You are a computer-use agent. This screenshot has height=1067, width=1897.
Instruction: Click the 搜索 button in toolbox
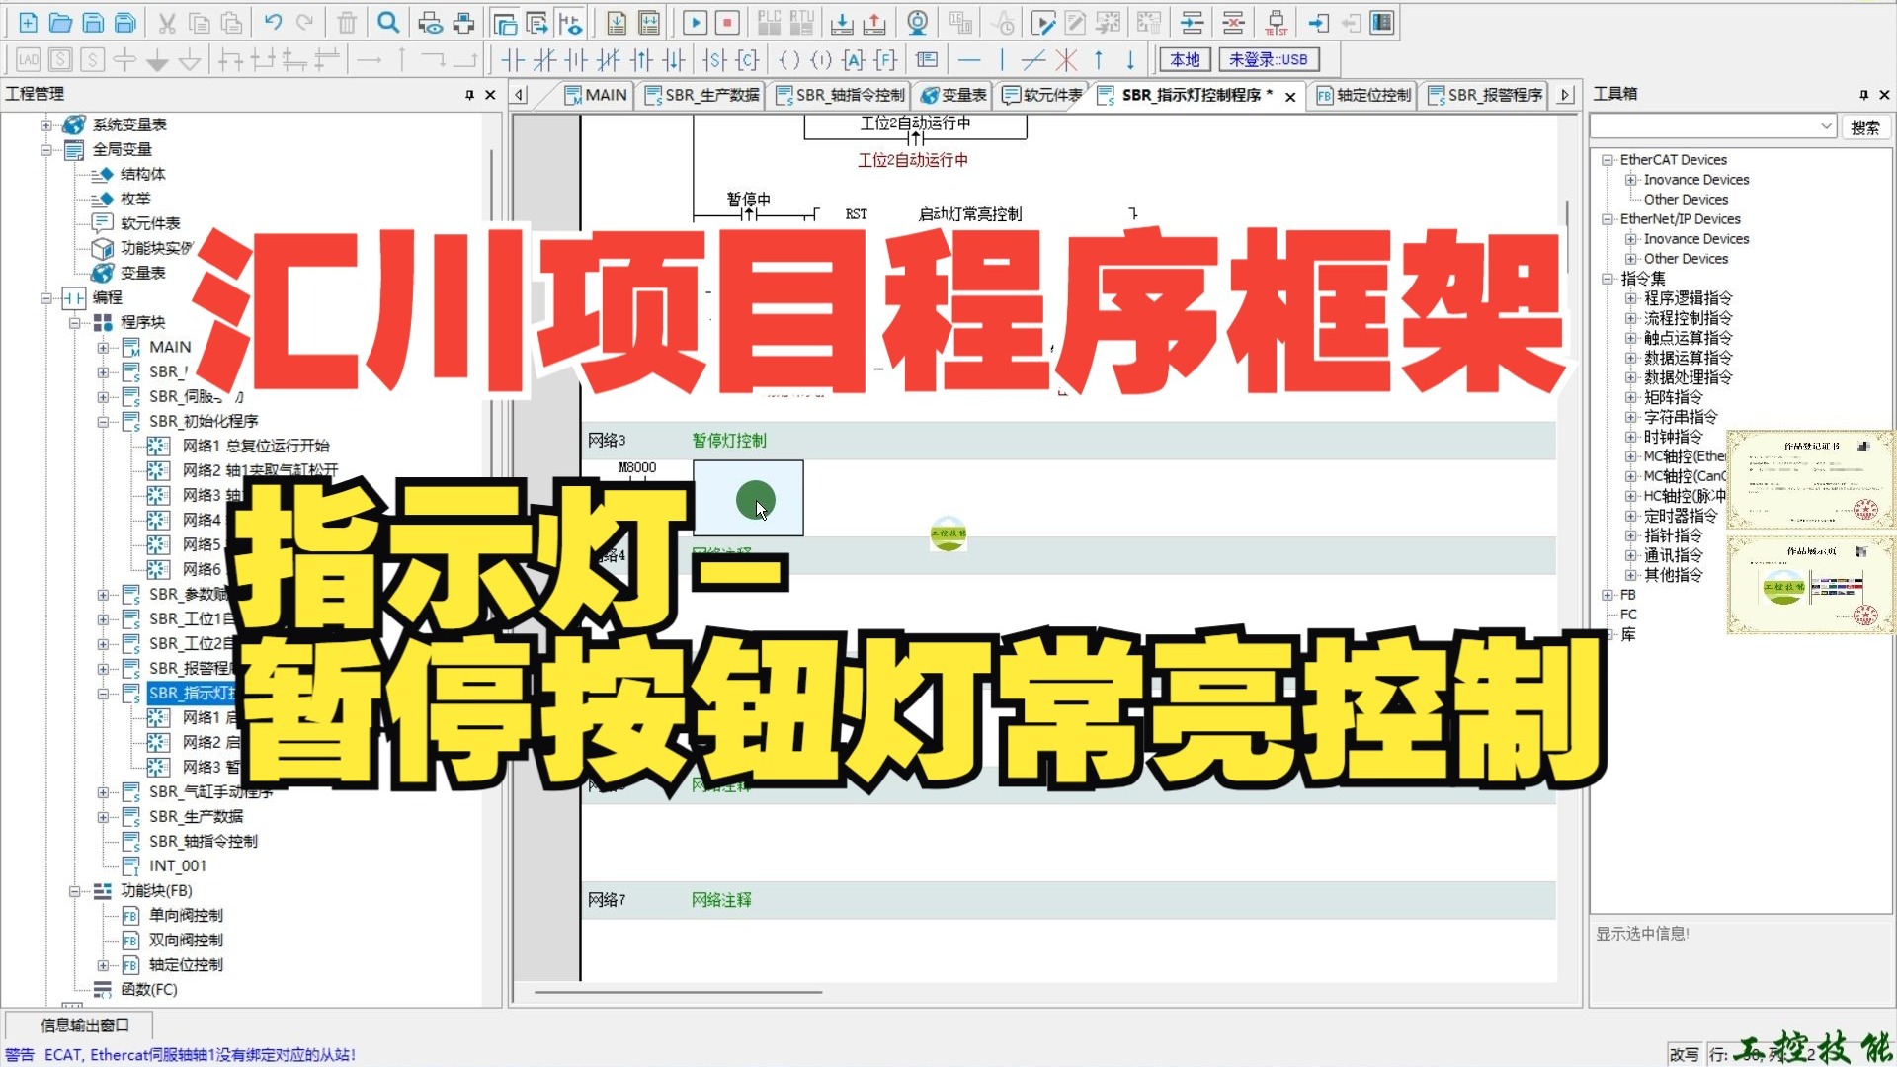click(x=1864, y=127)
